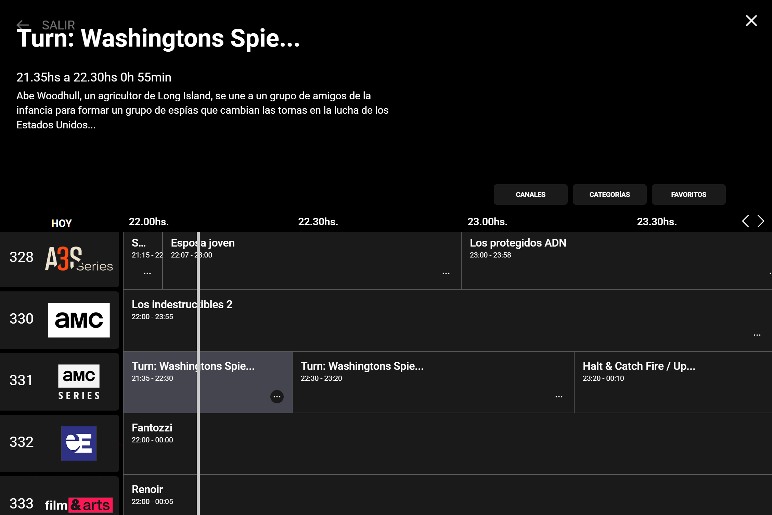Select the AMC Series channel 331

(x=79, y=381)
